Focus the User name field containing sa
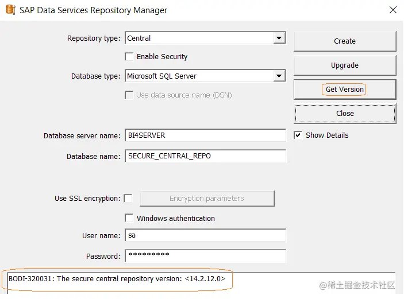 pos(205,235)
